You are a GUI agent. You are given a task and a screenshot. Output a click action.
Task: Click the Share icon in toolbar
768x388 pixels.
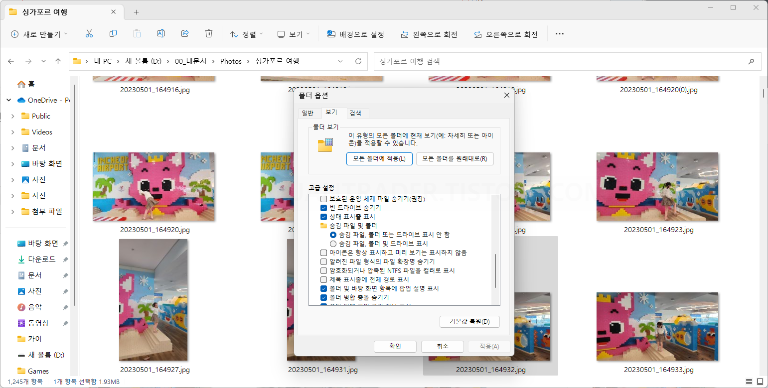point(185,34)
